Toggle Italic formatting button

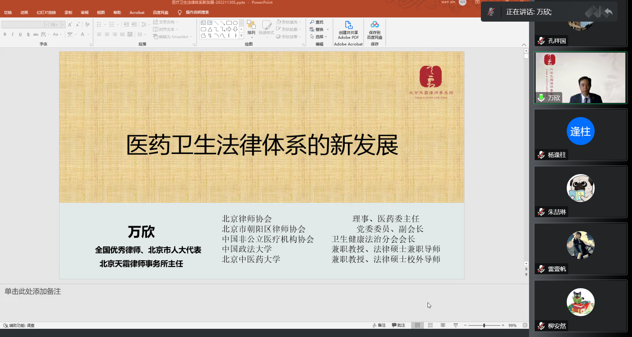coord(12,34)
